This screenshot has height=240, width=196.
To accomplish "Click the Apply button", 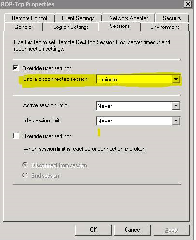I will tap(171, 230).
